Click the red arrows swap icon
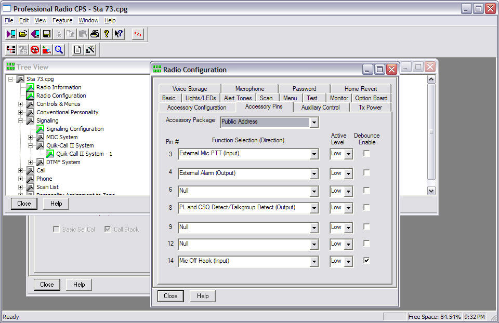 138,34
